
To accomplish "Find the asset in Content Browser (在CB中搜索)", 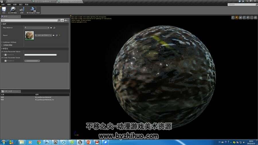I will [x=13, y=10].
